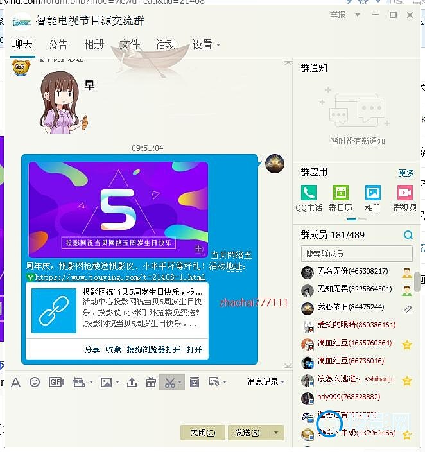
Task: Click admin icon beside 无知无畏
Action: [407, 291]
